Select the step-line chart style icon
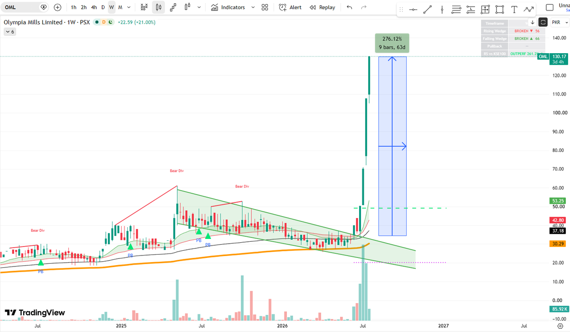 pos(173,7)
